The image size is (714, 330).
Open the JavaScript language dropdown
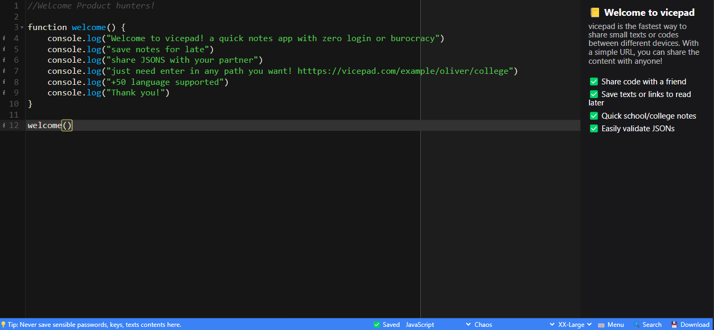438,325
